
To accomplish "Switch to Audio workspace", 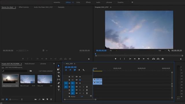I will click(x=98, y=2).
